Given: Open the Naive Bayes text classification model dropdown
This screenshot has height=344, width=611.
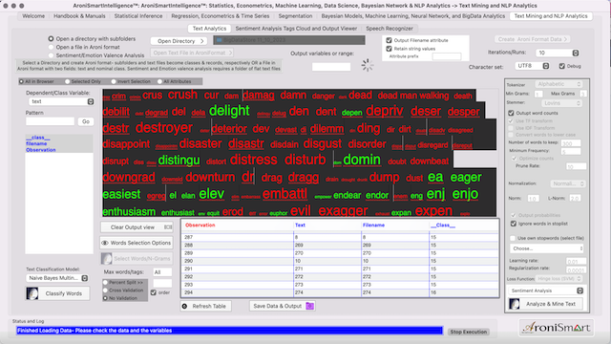Looking at the screenshot, I should (57, 278).
